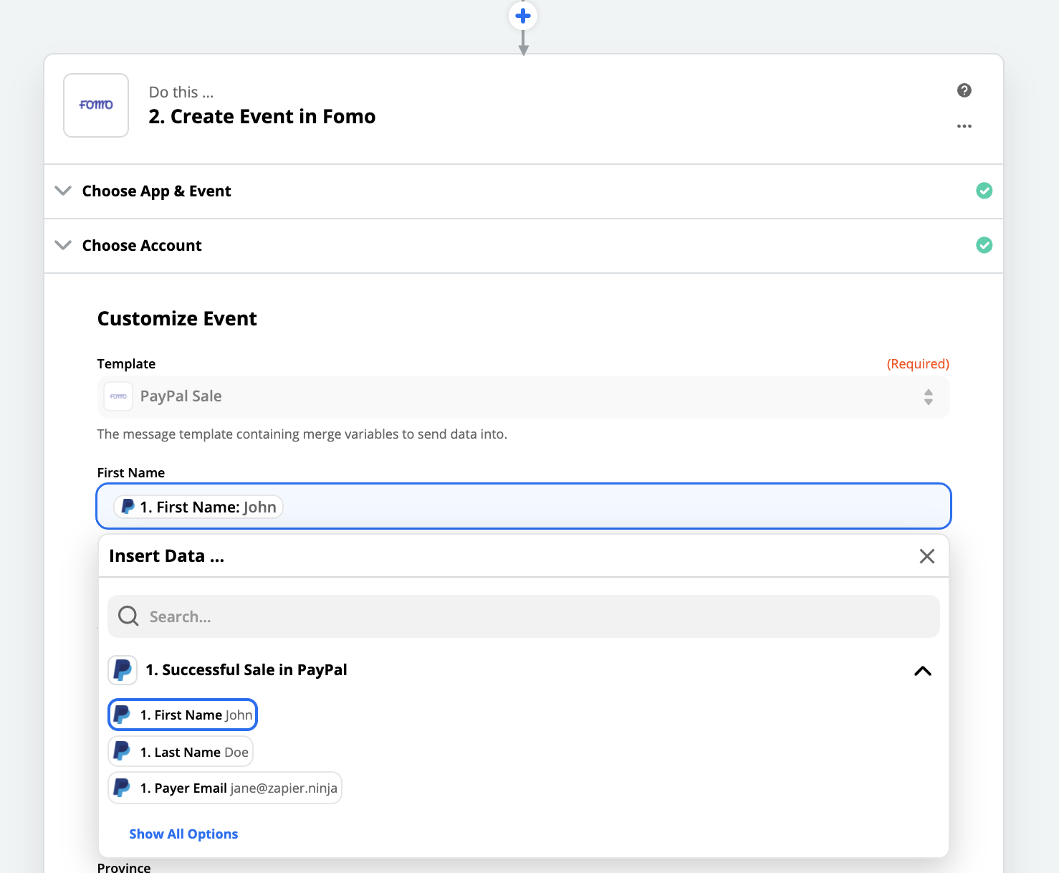Click the red (Required) label
The image size is (1059, 873).
[918, 364]
